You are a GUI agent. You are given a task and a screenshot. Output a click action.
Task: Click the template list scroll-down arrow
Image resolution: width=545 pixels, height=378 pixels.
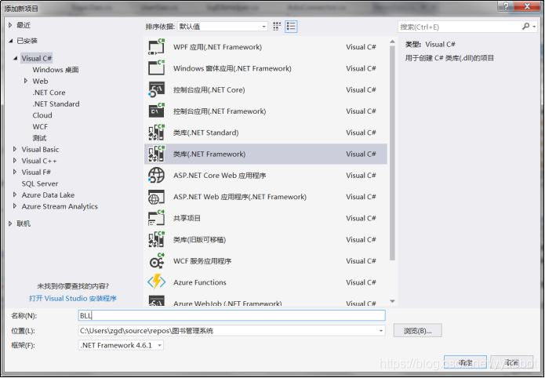point(392,301)
